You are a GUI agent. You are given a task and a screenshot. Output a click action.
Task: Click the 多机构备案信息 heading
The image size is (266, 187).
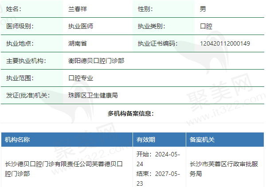point(131,113)
